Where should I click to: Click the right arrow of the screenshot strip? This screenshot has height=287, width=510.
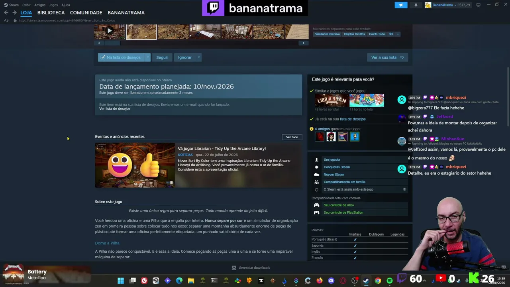(x=304, y=43)
